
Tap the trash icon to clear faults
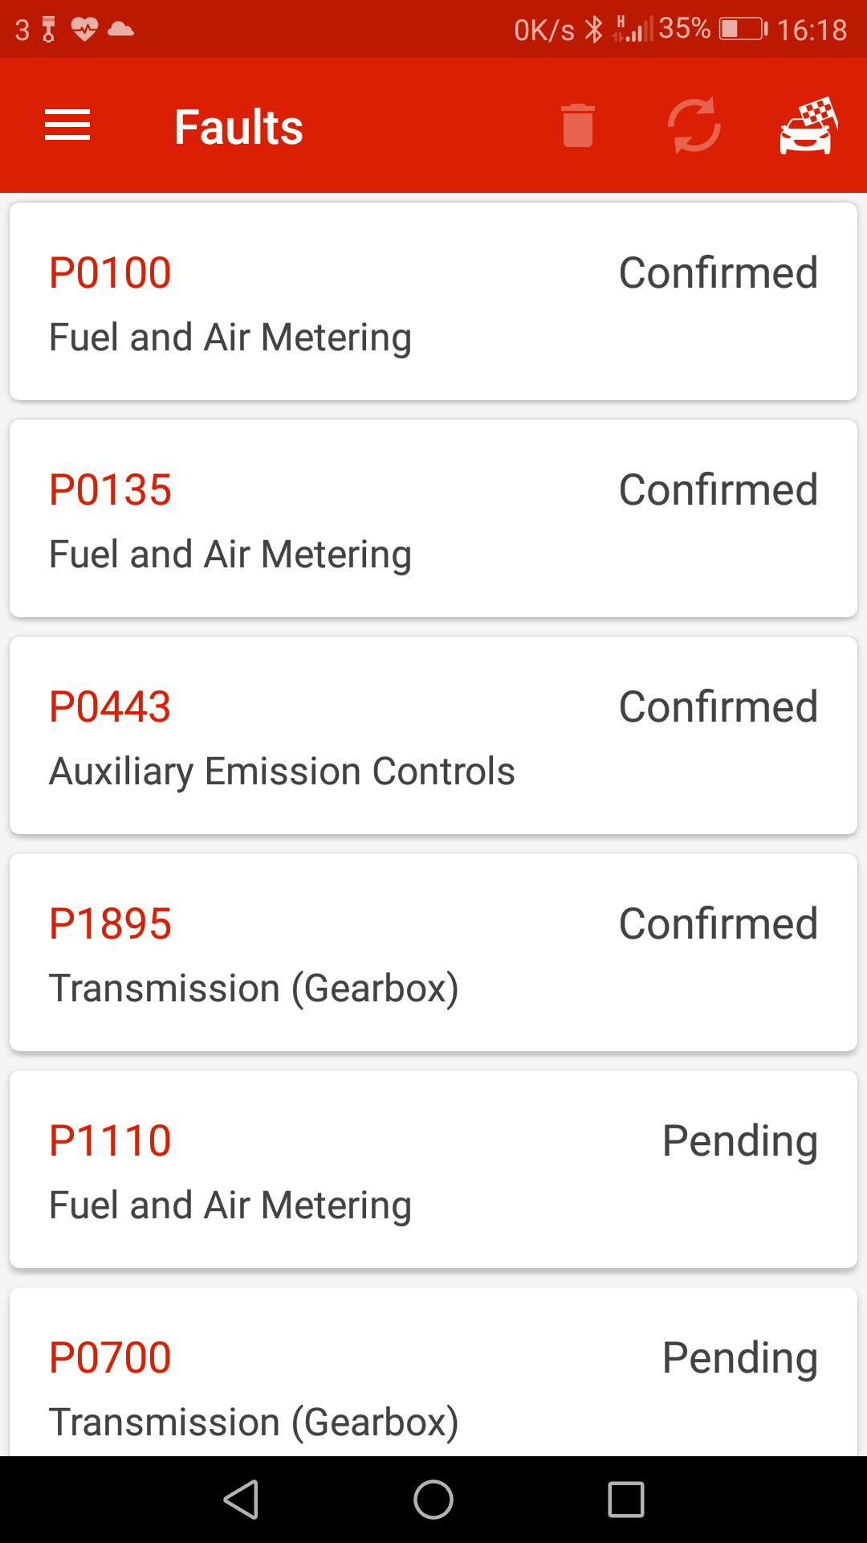tap(578, 125)
